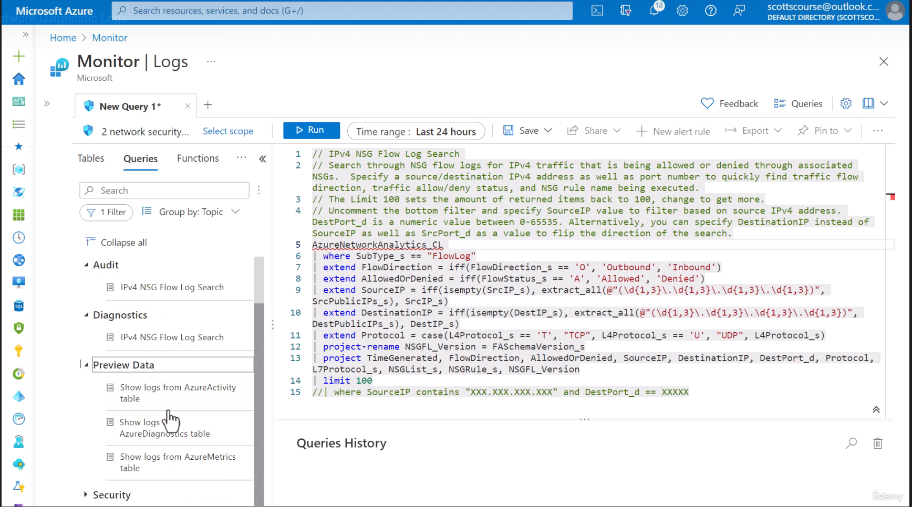Open the 1 Filter button
This screenshot has width=912, height=507.
click(107, 212)
